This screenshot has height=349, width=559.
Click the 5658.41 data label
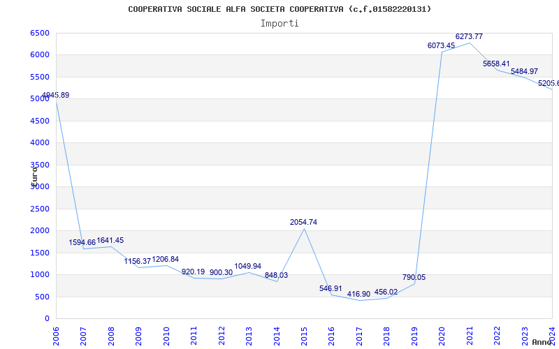(x=496, y=64)
